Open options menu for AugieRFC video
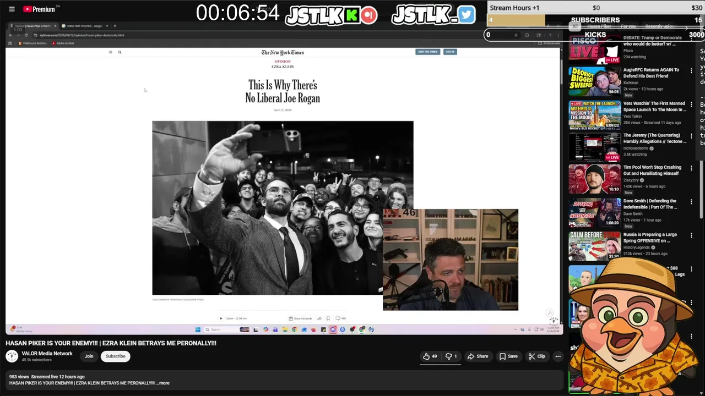705x396 pixels. pyautogui.click(x=691, y=71)
